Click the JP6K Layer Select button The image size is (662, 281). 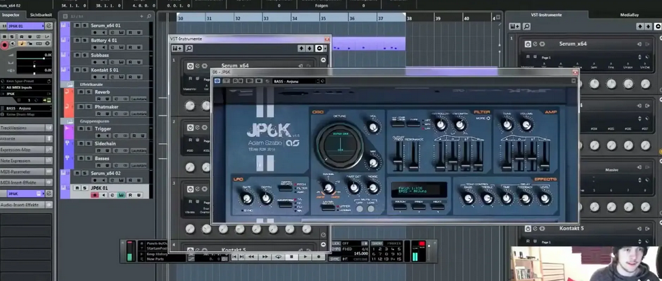(327, 208)
